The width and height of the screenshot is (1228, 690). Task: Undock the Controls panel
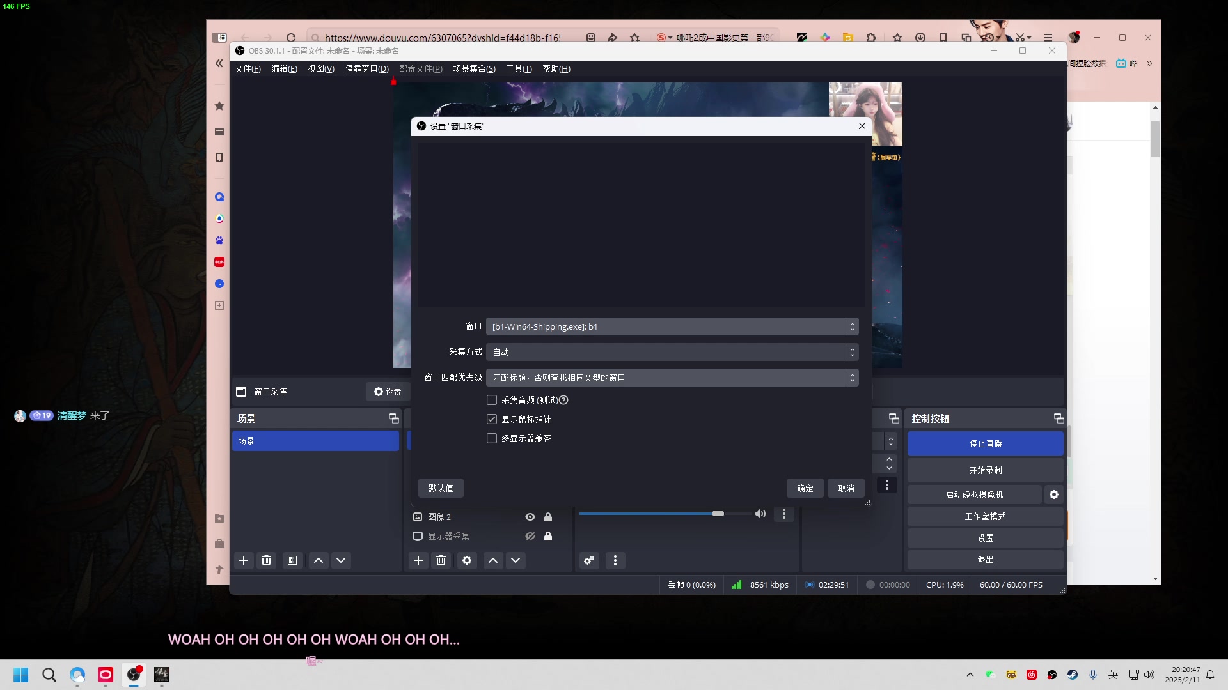point(1059,418)
